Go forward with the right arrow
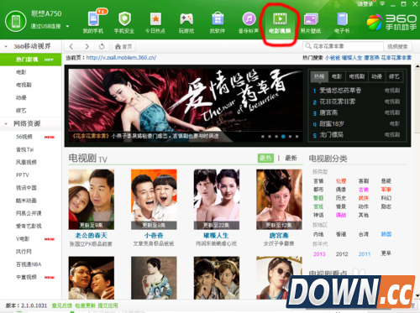The image size is (420, 313). coord(87,46)
